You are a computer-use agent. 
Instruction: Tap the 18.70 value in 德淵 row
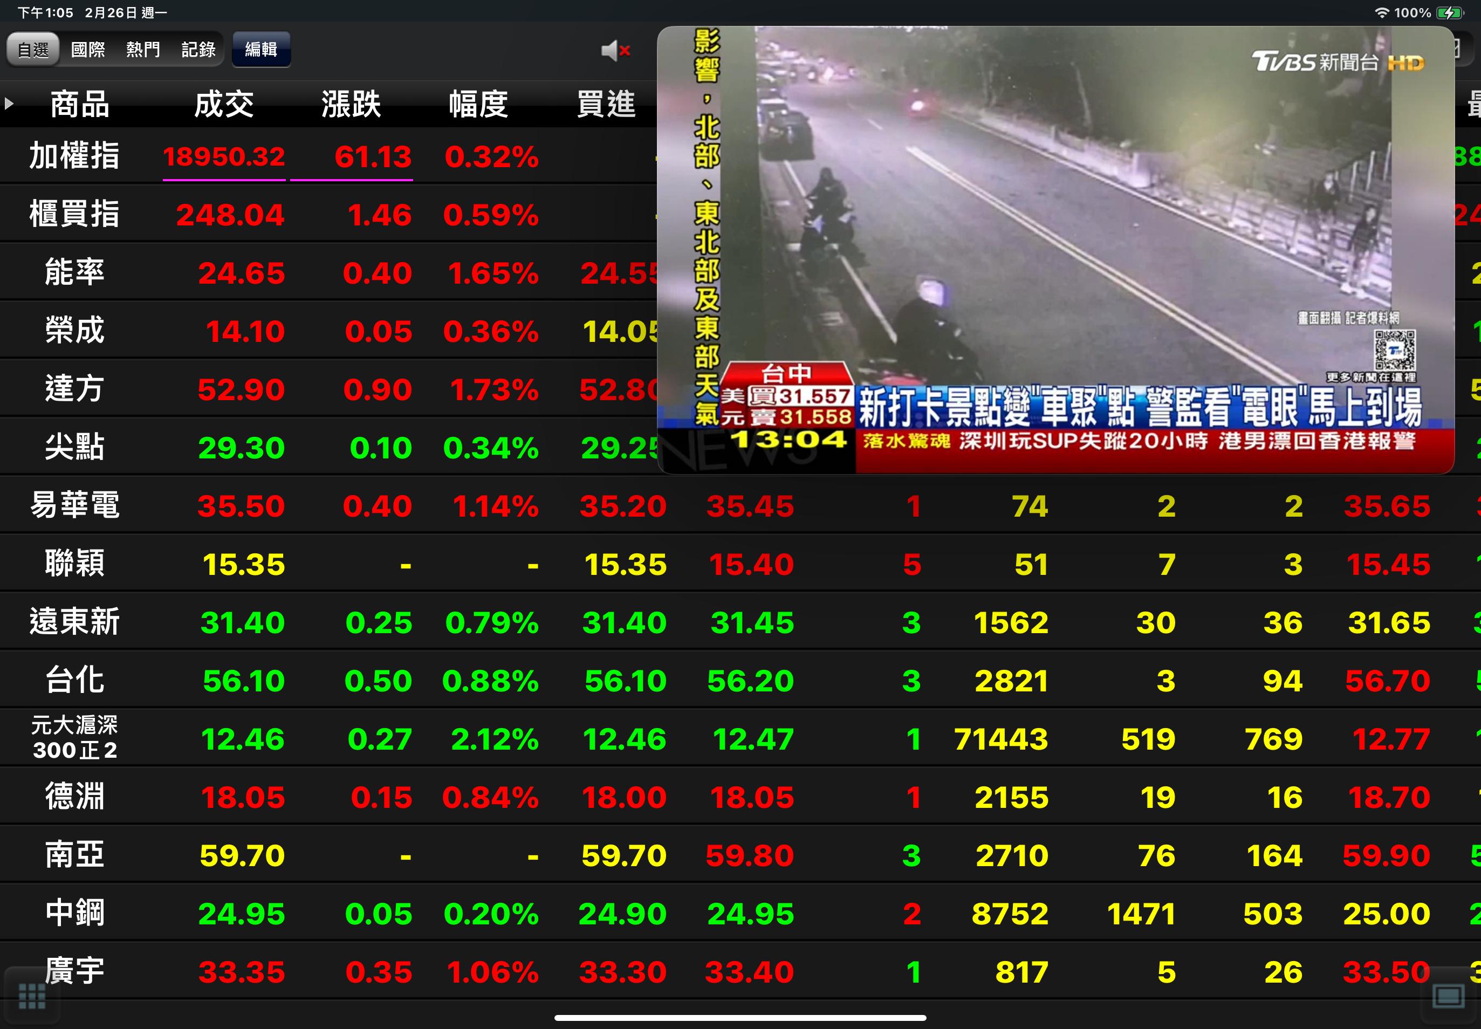1389,798
